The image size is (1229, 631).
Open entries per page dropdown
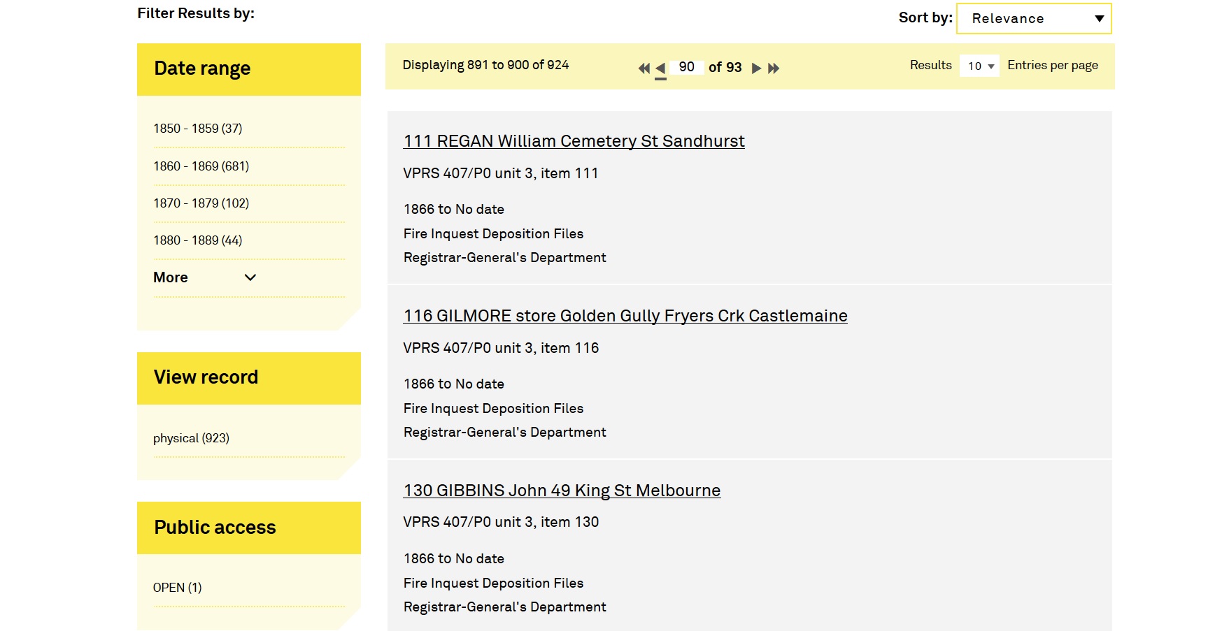click(x=979, y=66)
